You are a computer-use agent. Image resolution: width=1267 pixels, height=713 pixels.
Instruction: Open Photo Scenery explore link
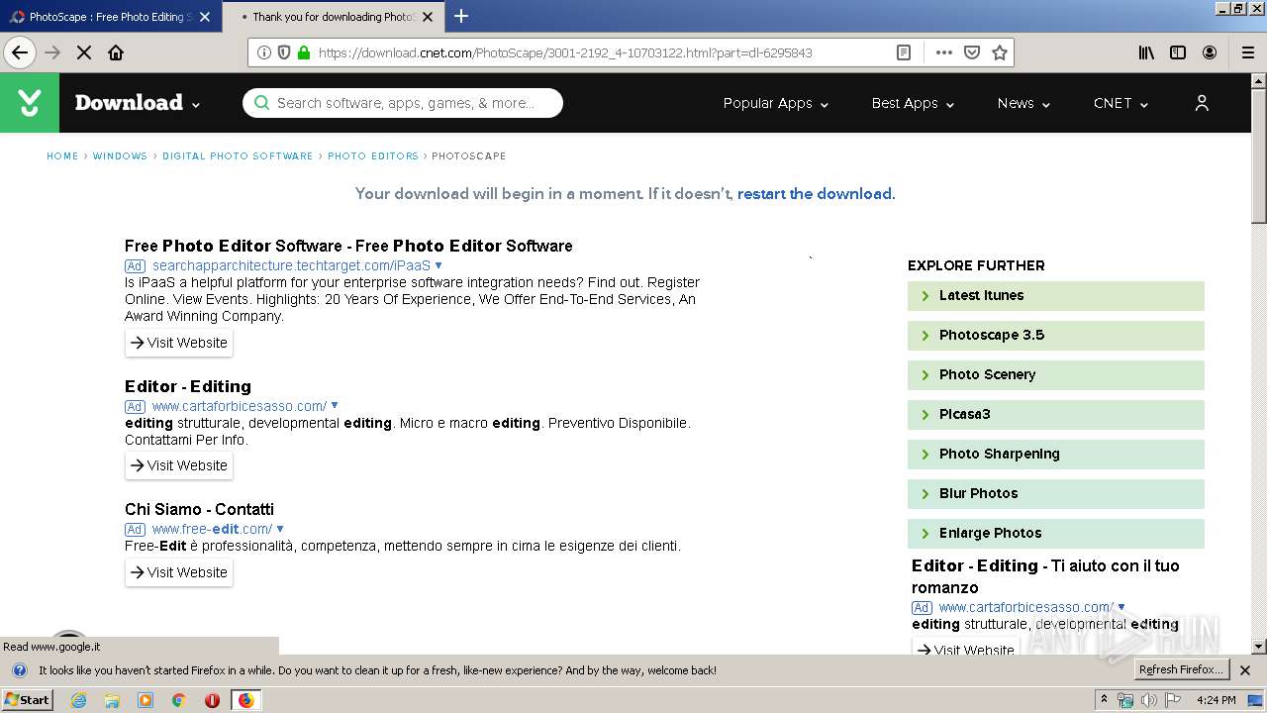pos(1056,374)
